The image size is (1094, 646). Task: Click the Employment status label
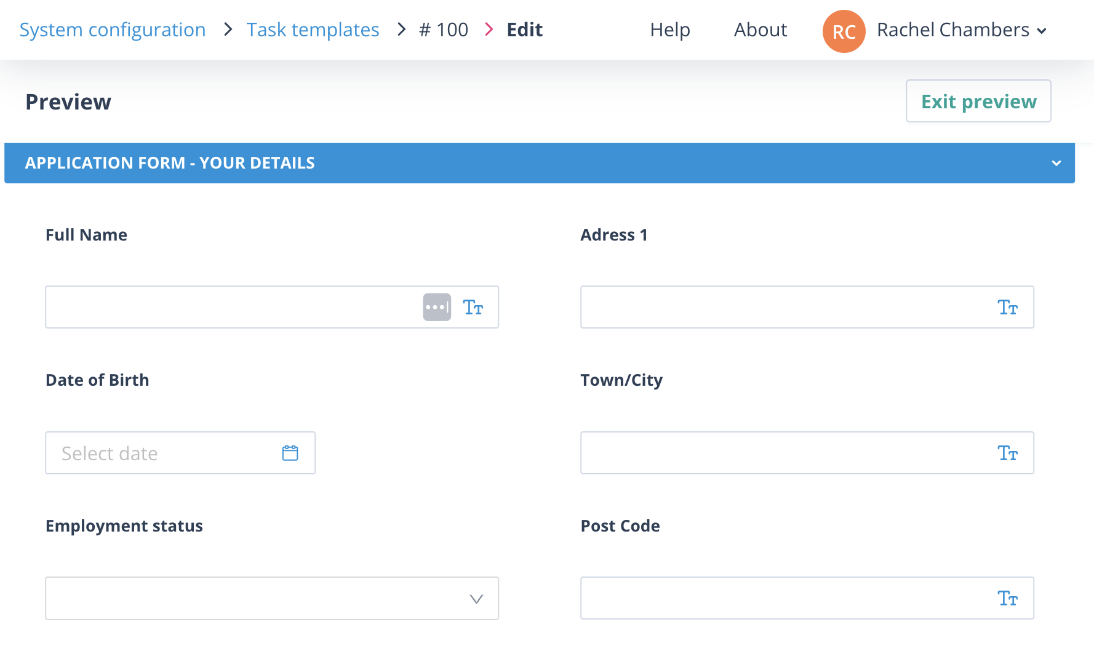coord(124,526)
